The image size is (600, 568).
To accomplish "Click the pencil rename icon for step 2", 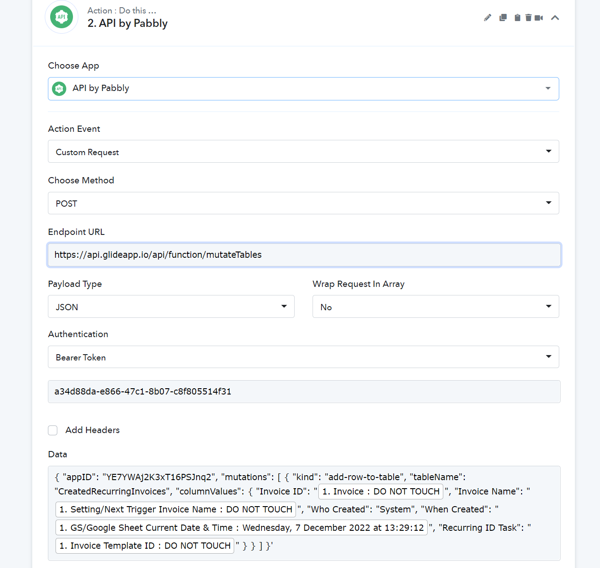I will [x=488, y=17].
